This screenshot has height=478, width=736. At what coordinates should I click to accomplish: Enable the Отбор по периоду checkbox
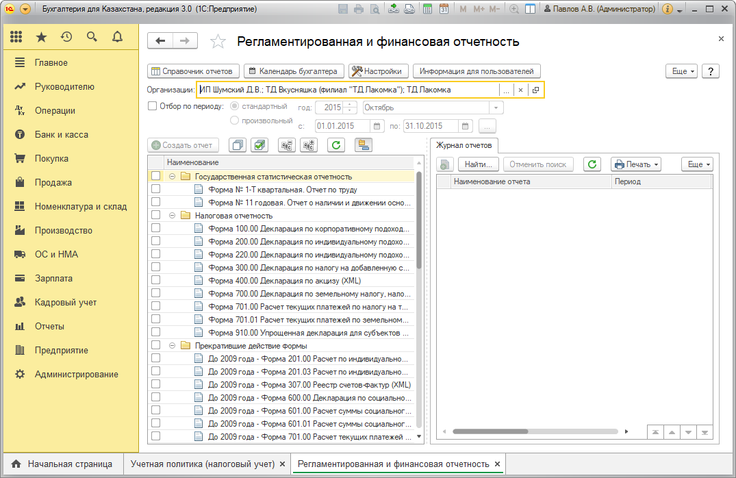[152, 106]
